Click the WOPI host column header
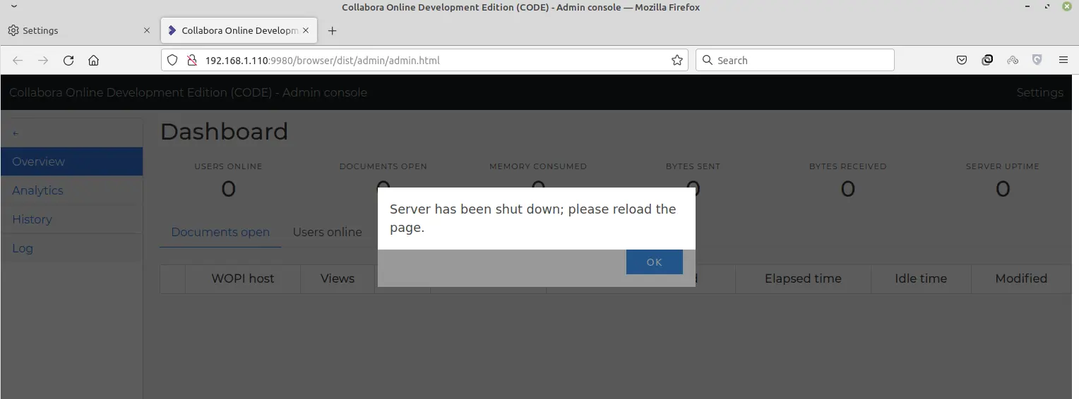 [x=243, y=278]
